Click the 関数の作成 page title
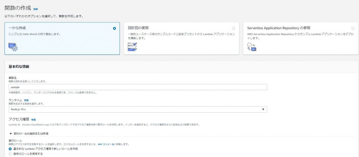Viewport: 359px width, 157px height. [18, 8]
